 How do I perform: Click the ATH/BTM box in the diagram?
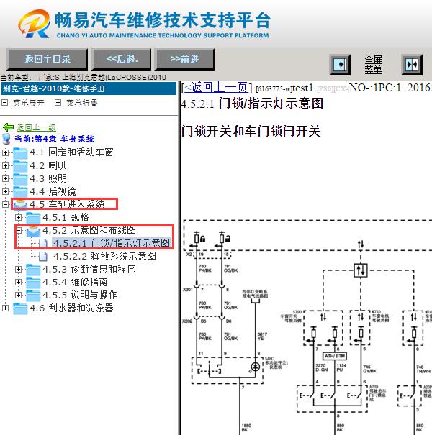click(335, 356)
